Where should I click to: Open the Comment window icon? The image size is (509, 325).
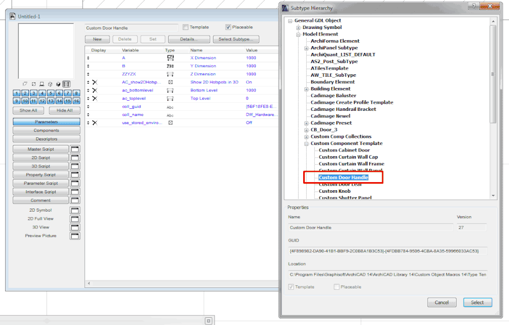click(x=75, y=200)
